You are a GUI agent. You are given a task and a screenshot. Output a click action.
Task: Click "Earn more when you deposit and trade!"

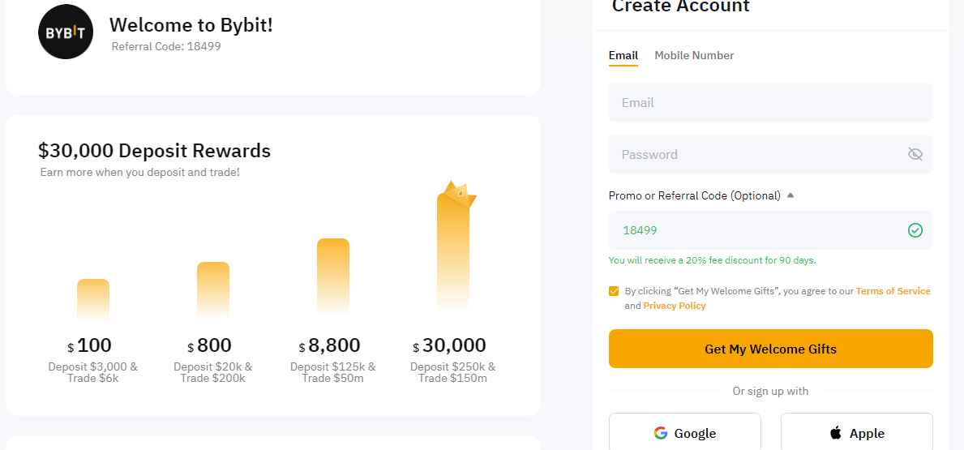[139, 172]
